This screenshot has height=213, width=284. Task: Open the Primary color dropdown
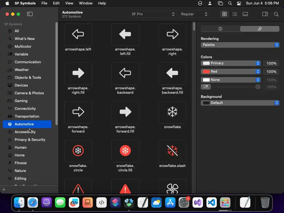pos(230,63)
